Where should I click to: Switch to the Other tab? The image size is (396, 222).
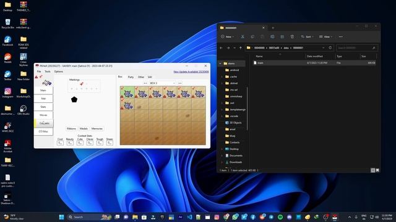141,77
